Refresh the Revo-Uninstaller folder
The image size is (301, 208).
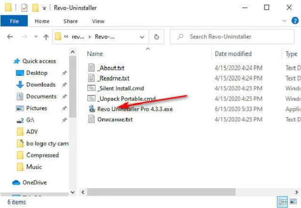(157, 37)
